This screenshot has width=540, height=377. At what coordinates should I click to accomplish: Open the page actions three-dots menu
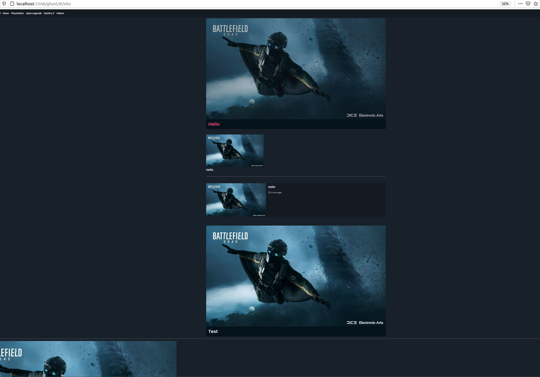[x=520, y=4]
